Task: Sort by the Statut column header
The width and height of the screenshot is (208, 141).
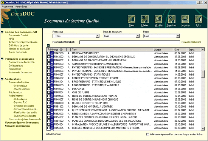Action: pos(194,50)
